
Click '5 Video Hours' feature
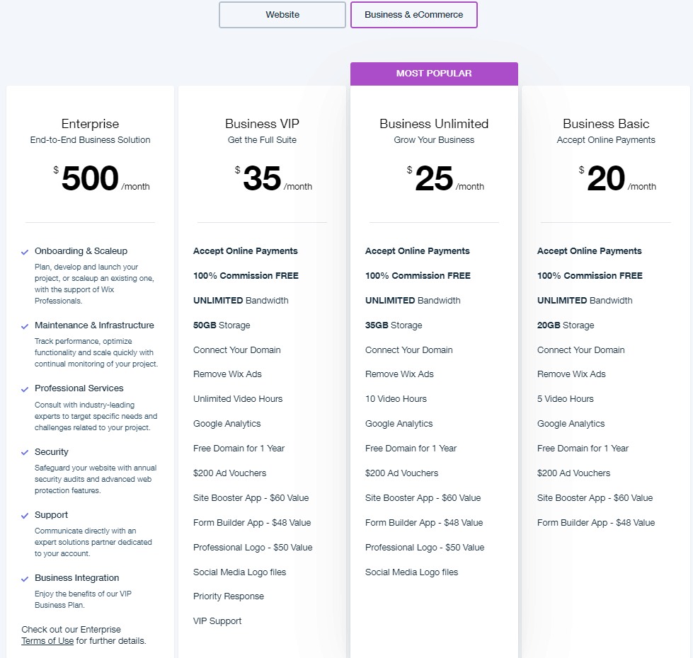pos(566,399)
